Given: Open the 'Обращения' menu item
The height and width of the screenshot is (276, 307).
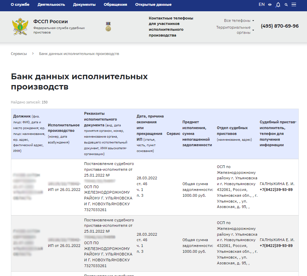Looking at the screenshot, I should point(115,4).
